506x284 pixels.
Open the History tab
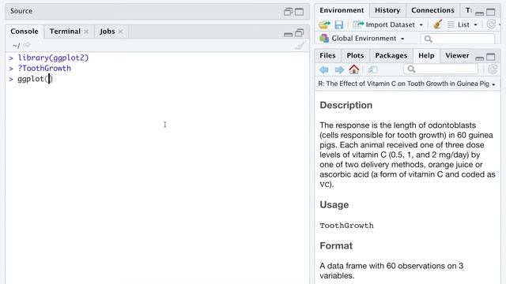click(x=387, y=10)
